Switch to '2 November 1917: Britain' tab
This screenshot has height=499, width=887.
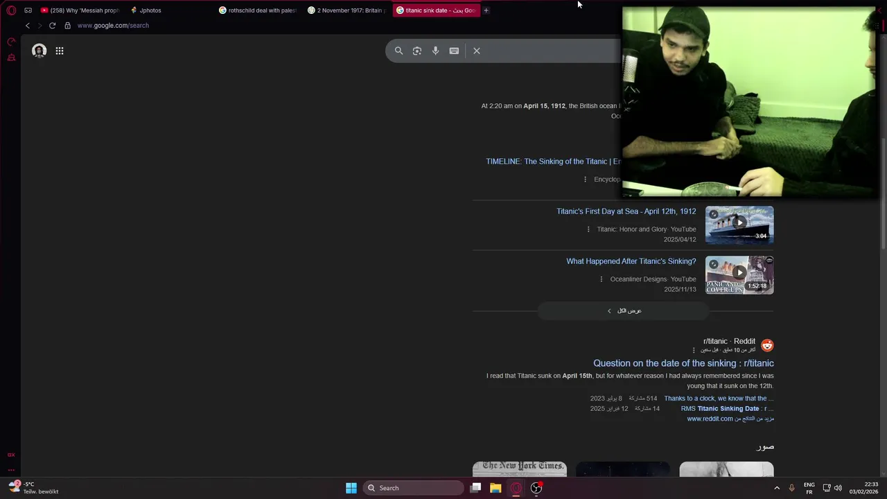(x=346, y=10)
